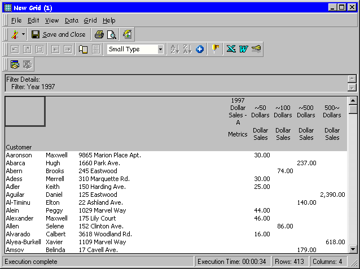This screenshot has height=269, width=360.
Task: Click the run report lightning-chart icon
Action: coord(127,34)
